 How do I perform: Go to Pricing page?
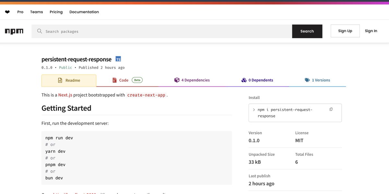tap(56, 12)
